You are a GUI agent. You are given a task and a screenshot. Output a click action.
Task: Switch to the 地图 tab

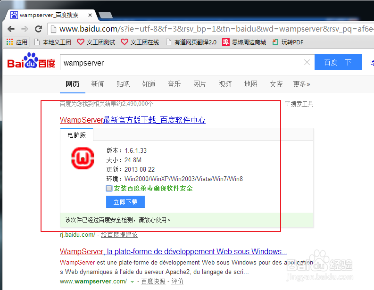coord(250,84)
